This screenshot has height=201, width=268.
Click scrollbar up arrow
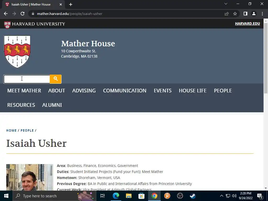(x=266, y=21)
